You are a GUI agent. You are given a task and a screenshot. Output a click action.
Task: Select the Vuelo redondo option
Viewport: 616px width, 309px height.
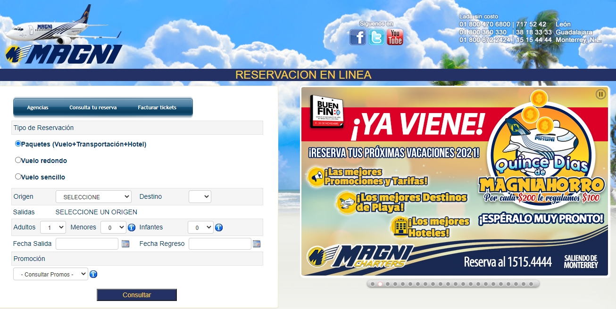click(x=18, y=160)
